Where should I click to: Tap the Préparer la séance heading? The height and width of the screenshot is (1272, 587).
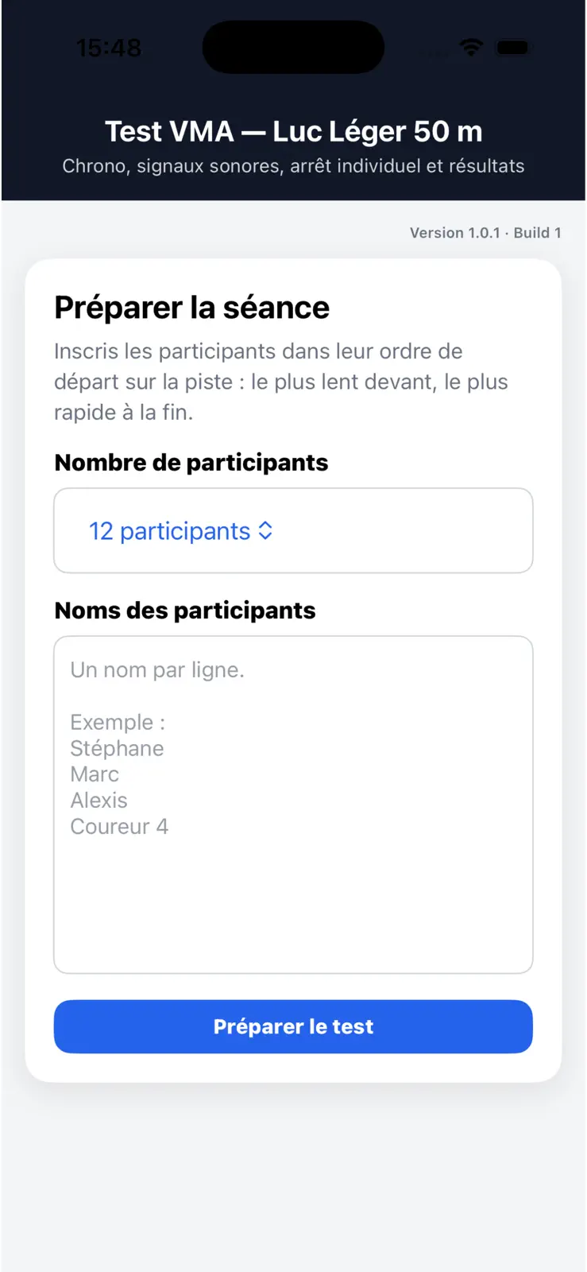191,308
